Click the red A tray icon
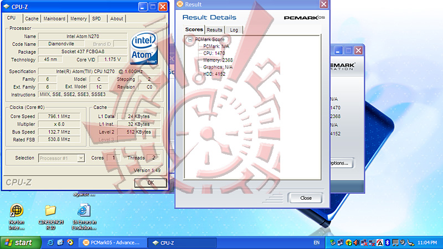443x249 pixels. pyautogui.click(x=380, y=242)
